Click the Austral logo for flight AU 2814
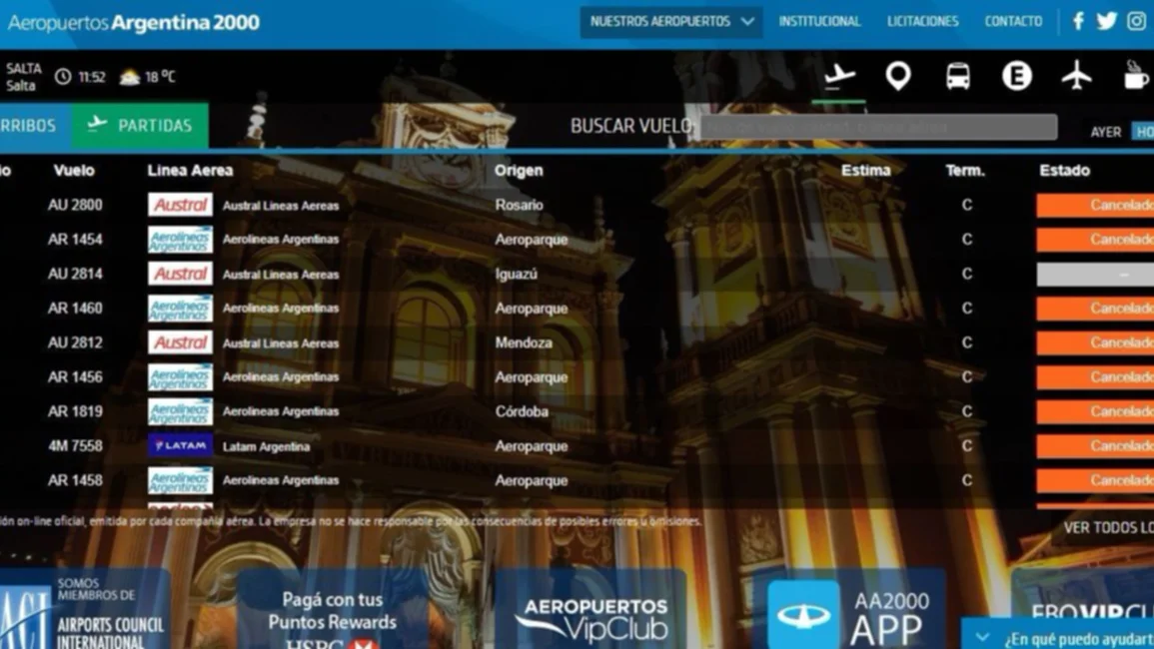Viewport: 1154px width, 649px height. pyautogui.click(x=180, y=274)
